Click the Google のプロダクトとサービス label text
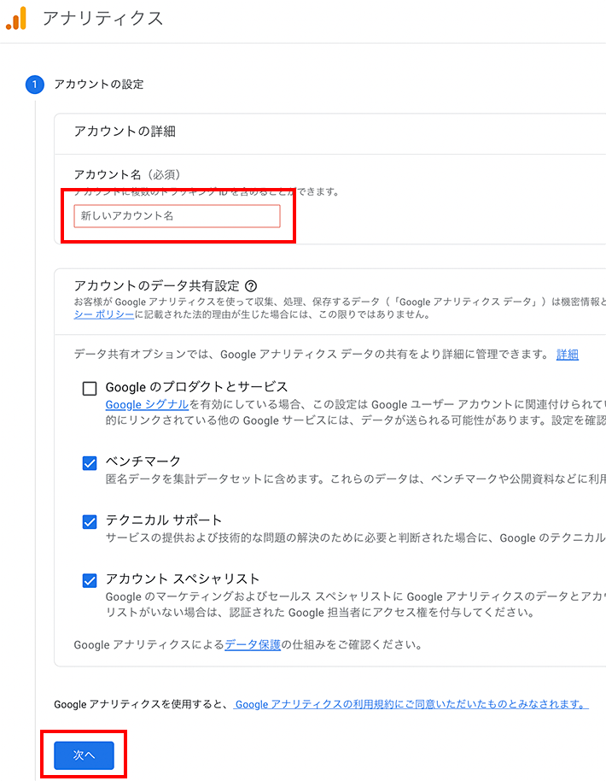 [196, 387]
